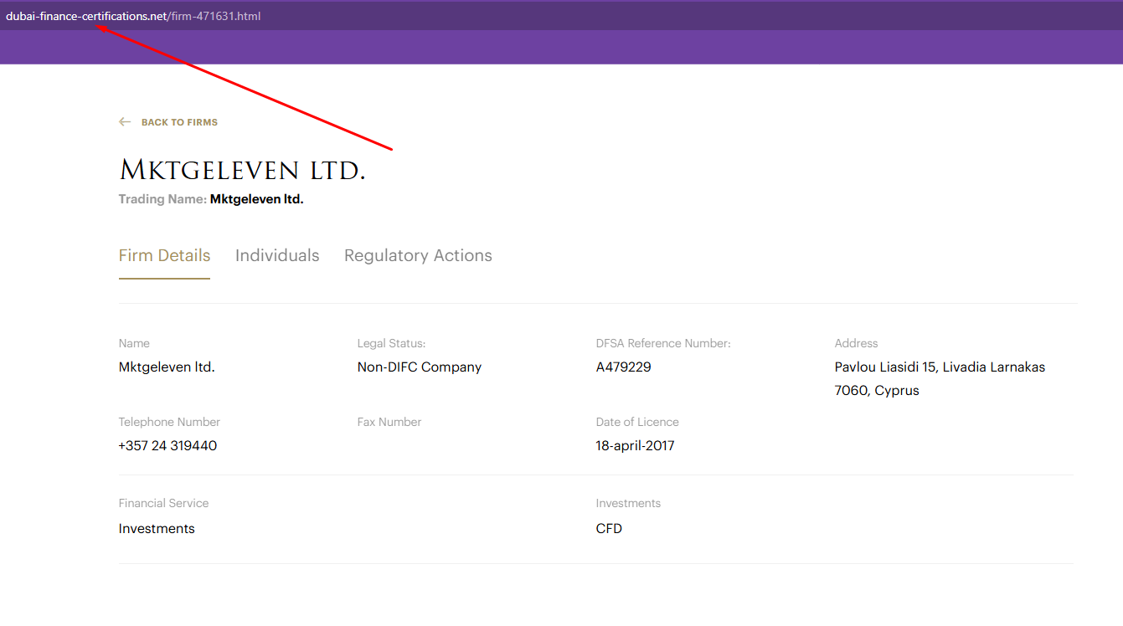Click the Legal Status label
Viewport: 1123px width, 626px height.
click(x=392, y=343)
